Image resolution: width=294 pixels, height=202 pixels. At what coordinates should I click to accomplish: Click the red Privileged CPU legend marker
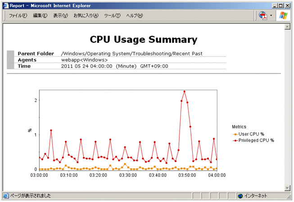pyautogui.click(x=235, y=140)
